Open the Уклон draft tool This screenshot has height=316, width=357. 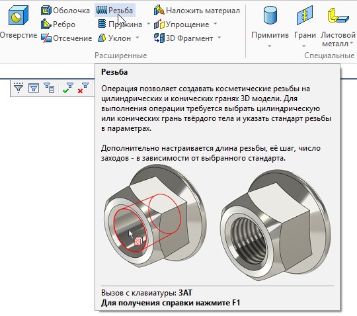coord(114,38)
